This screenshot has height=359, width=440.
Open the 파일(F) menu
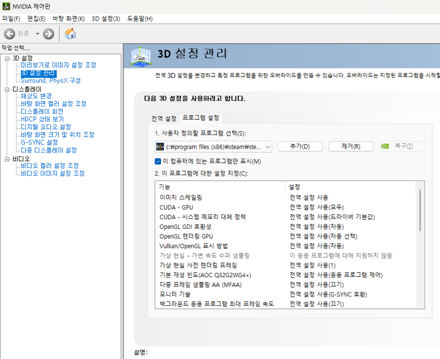11,19
